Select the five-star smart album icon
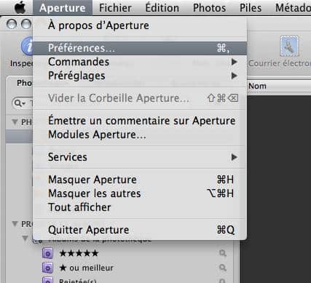The width and height of the screenshot is (311, 283). pos(47,253)
